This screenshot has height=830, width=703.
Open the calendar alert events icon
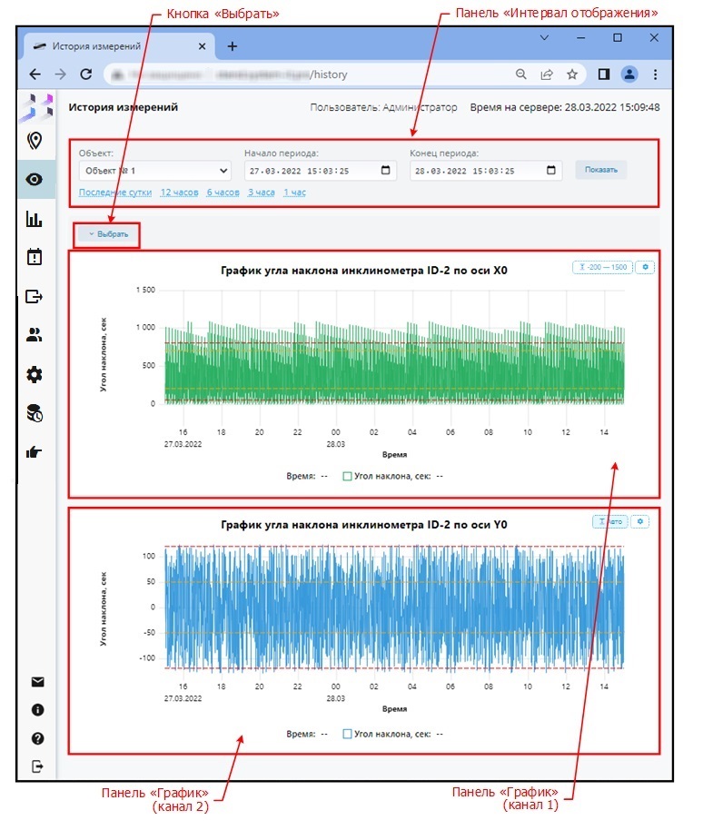(35, 257)
